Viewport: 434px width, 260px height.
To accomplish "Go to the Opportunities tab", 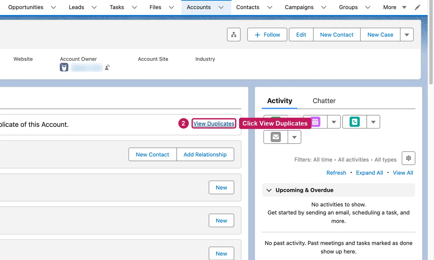I will click(26, 7).
